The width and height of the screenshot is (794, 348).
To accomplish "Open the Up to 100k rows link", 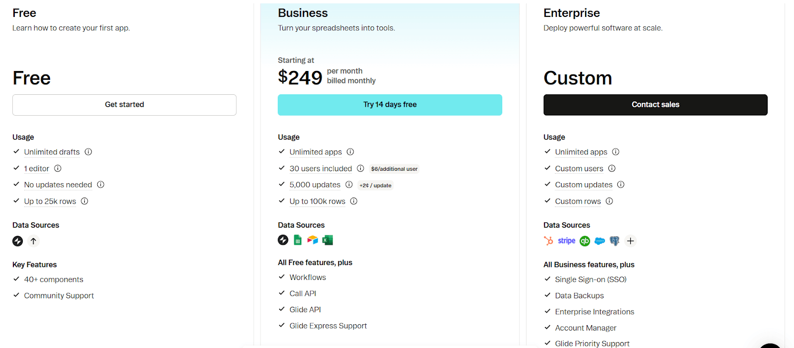I will pyautogui.click(x=317, y=201).
